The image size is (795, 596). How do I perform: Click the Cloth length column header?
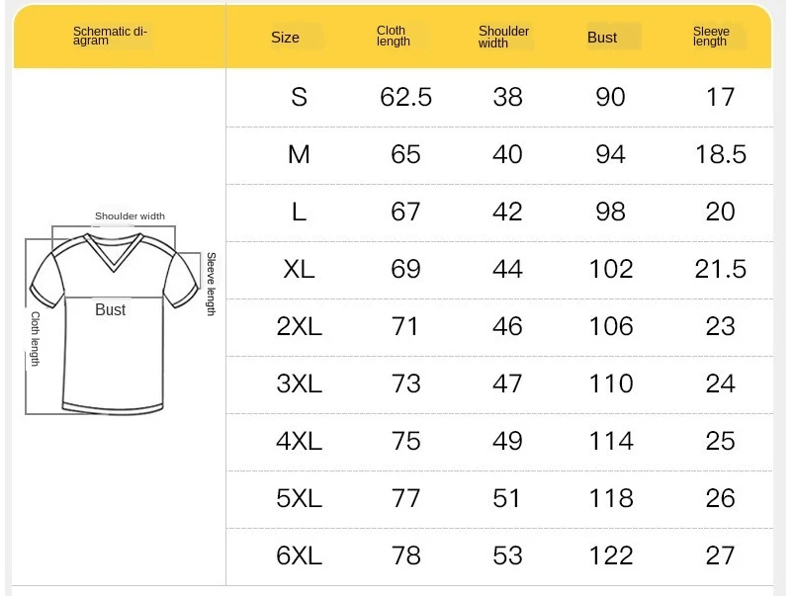(x=394, y=37)
